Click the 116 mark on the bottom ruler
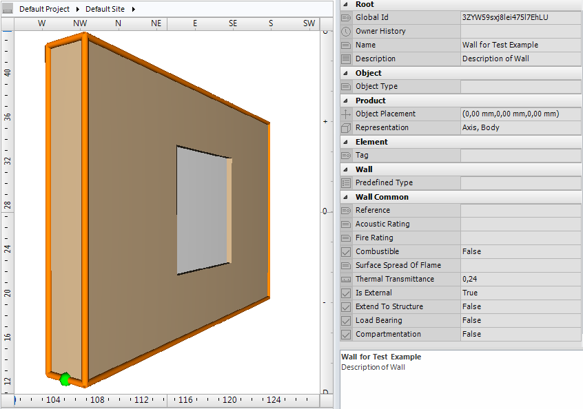 tap(185, 400)
